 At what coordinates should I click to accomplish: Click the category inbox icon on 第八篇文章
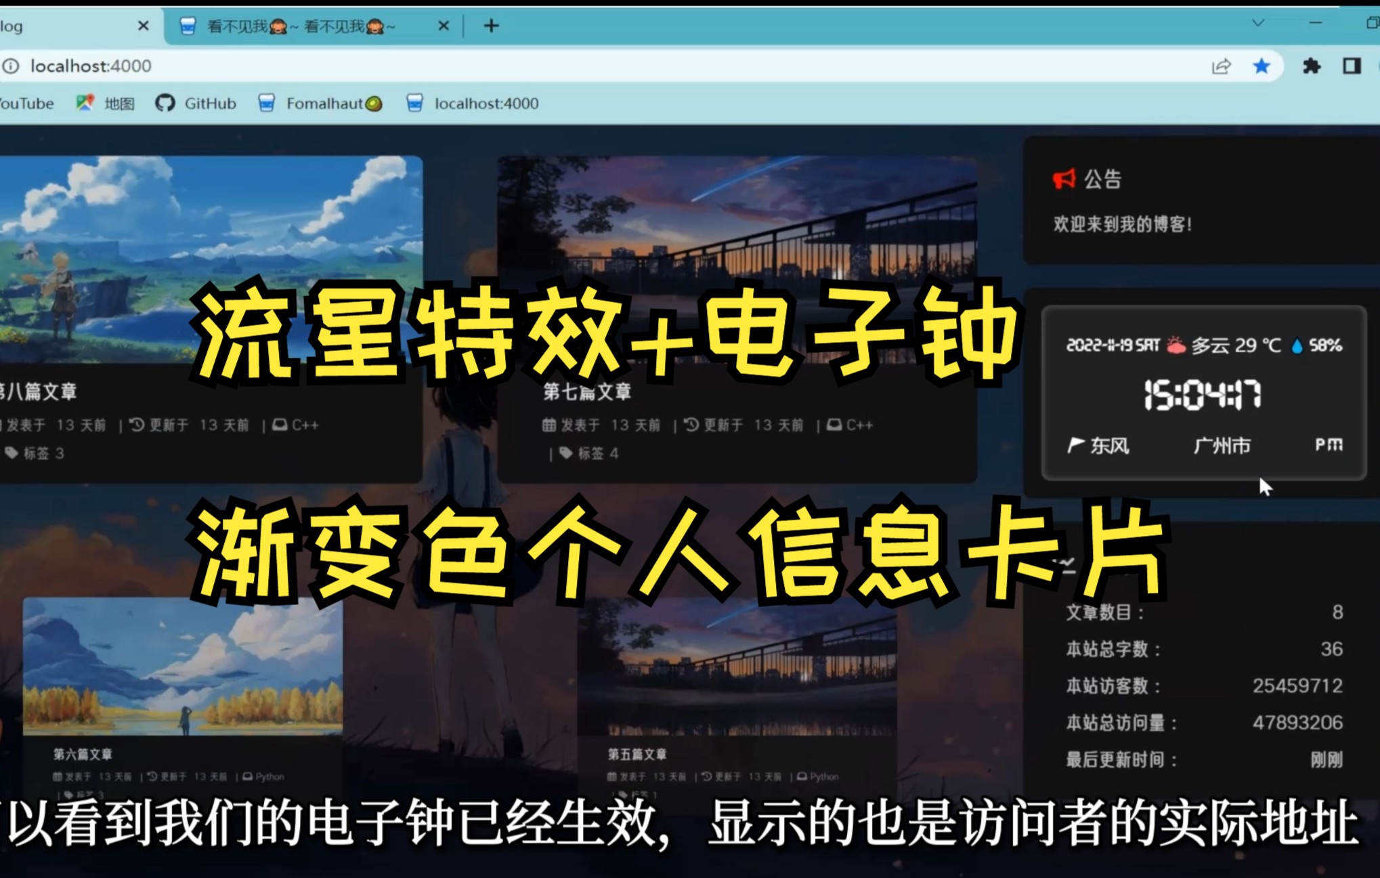(280, 425)
